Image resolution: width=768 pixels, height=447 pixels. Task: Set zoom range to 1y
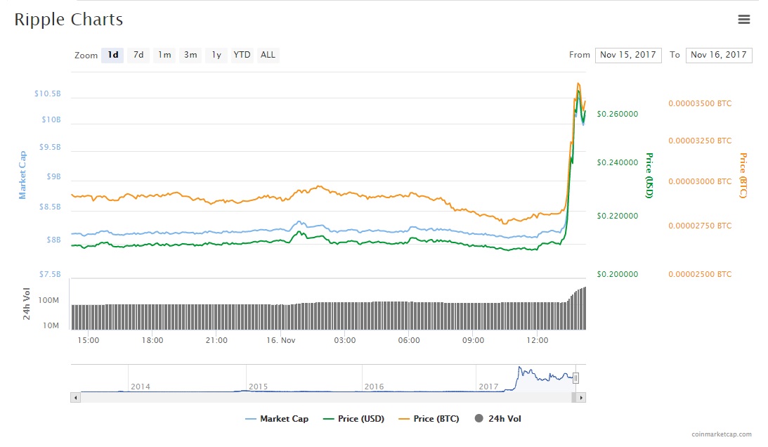[216, 55]
